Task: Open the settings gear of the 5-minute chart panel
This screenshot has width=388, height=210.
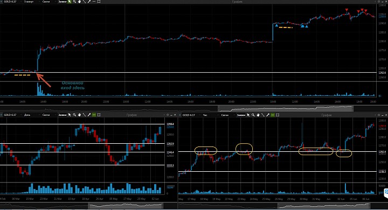Action: pyautogui.click(x=379, y=2)
